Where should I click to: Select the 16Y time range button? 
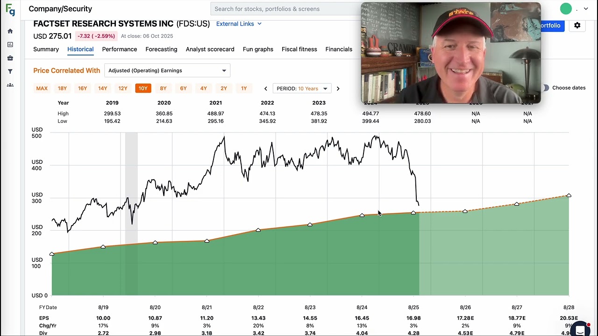[x=82, y=88]
